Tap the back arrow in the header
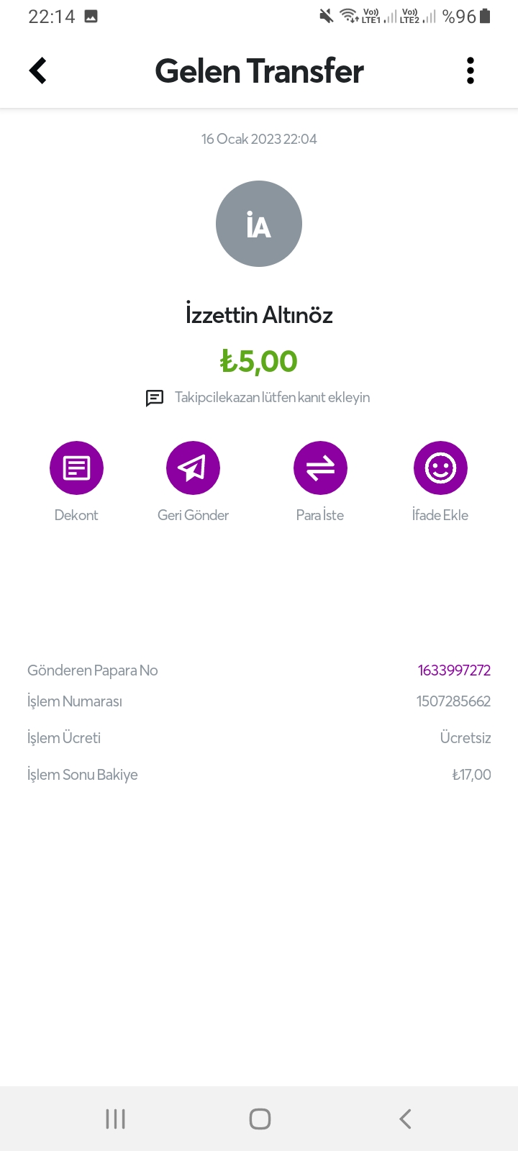Viewport: 518px width, 1151px height. click(38, 70)
